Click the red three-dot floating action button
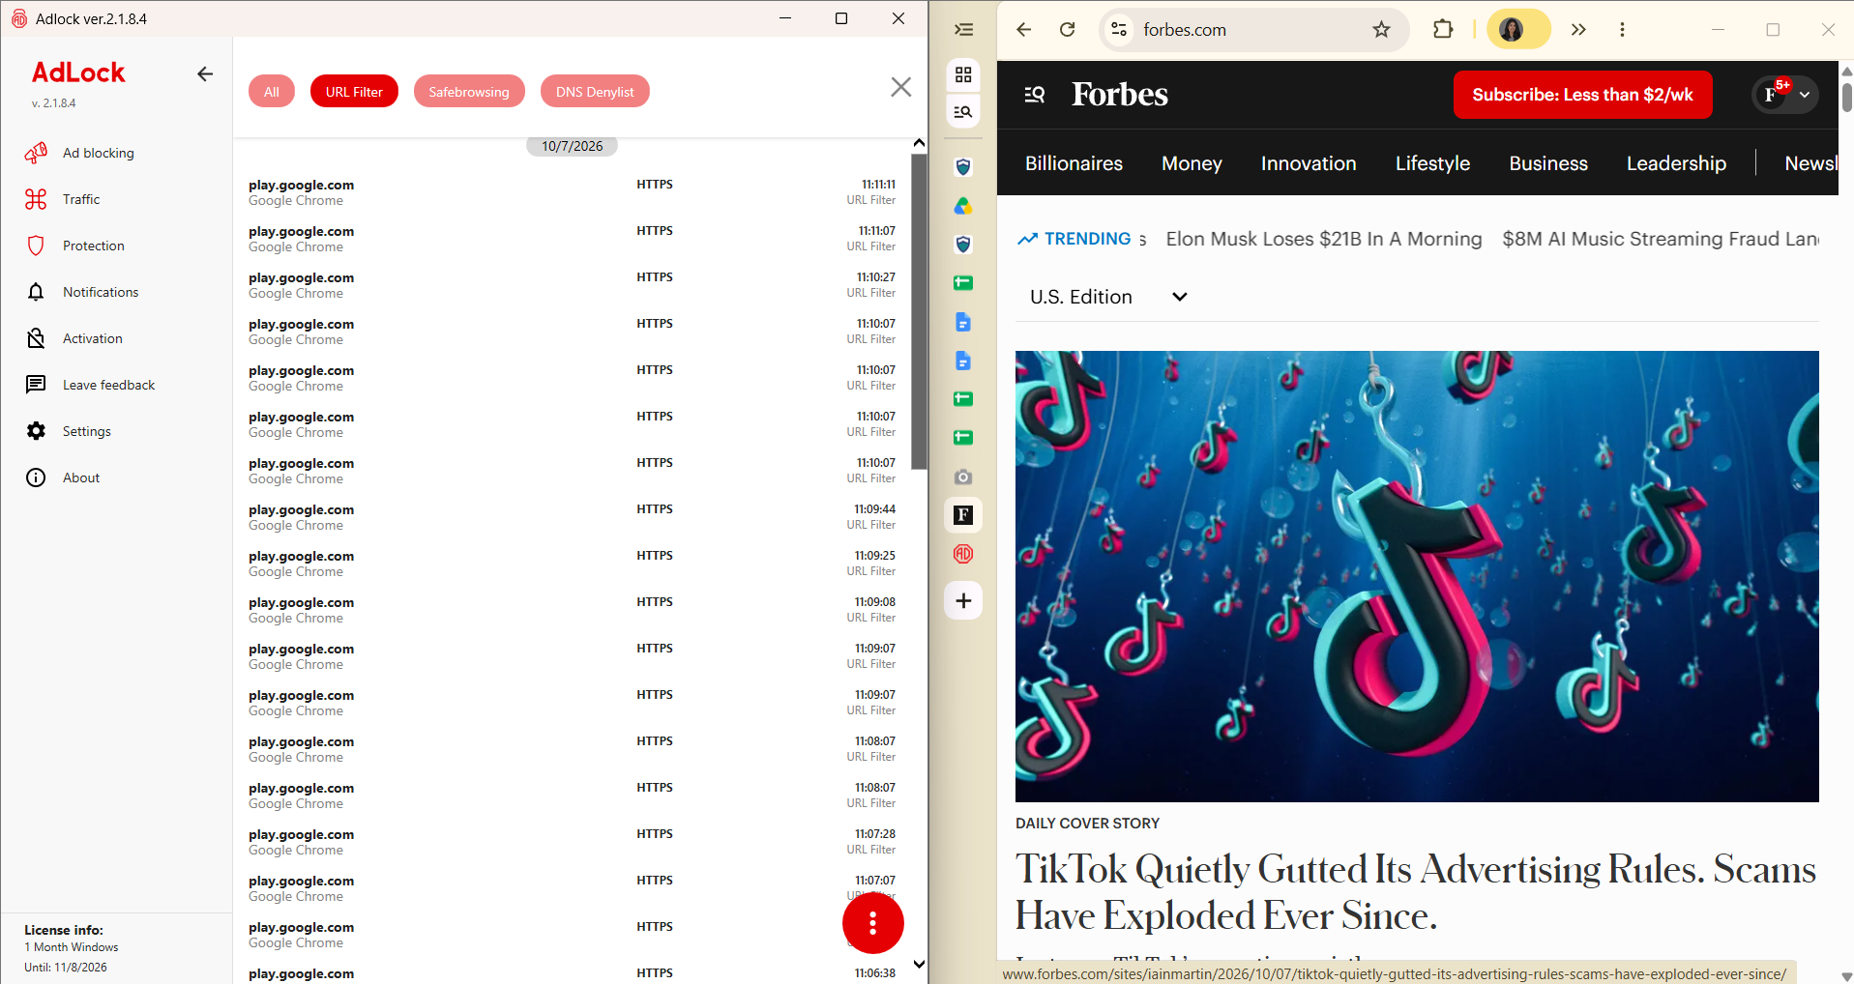 pos(872,923)
